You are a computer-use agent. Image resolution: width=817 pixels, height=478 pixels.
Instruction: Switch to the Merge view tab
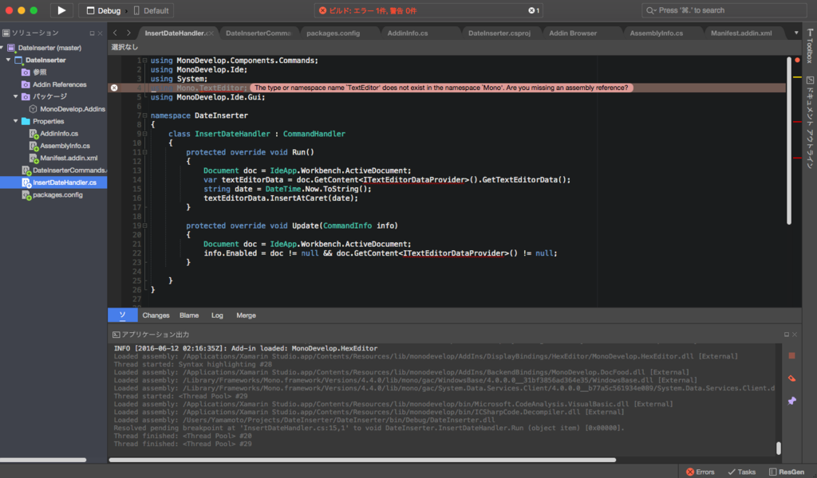246,315
